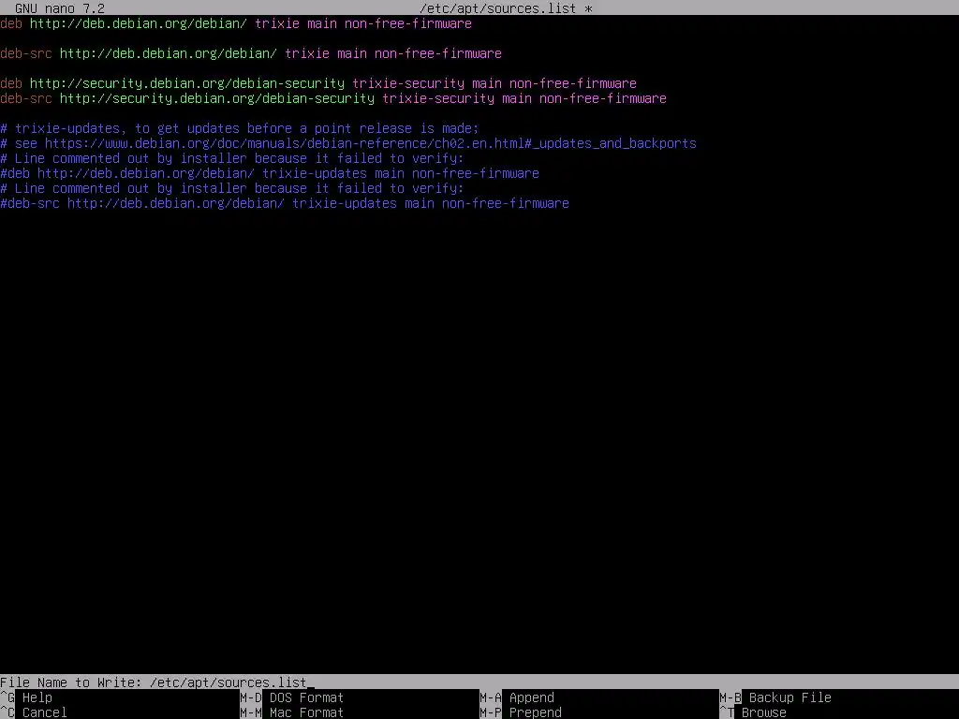
Task: Open the ^T Browse file browser
Action: coord(753,712)
